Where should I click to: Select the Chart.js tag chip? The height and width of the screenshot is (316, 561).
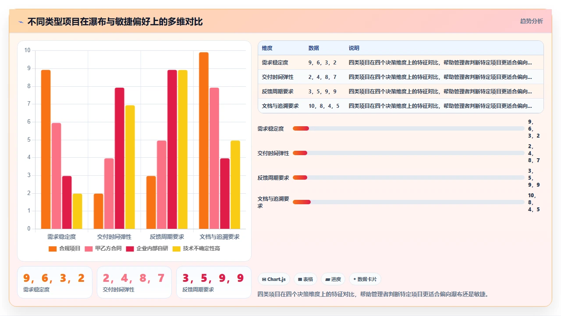click(274, 279)
